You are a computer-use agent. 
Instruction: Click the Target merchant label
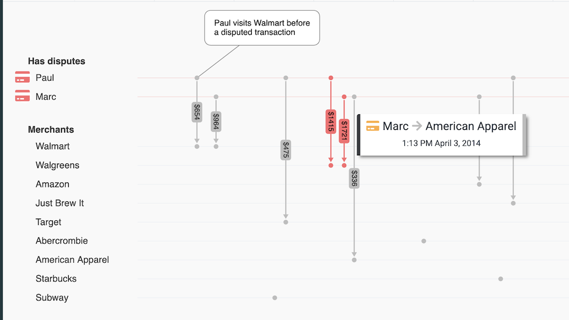[x=49, y=222]
